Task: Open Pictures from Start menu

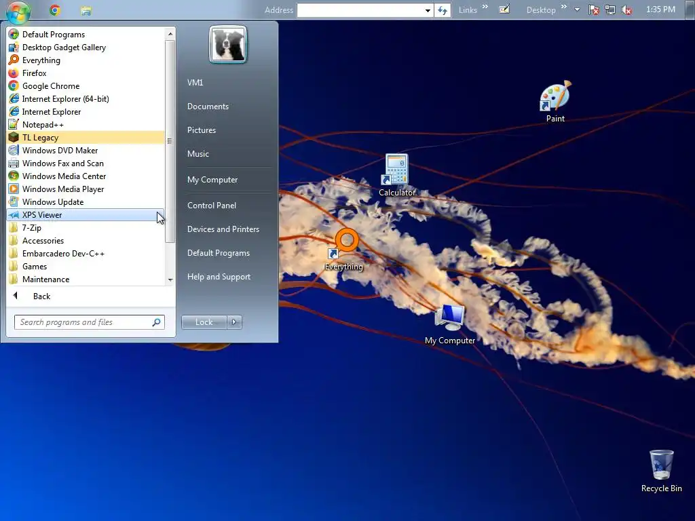Action: (x=201, y=130)
